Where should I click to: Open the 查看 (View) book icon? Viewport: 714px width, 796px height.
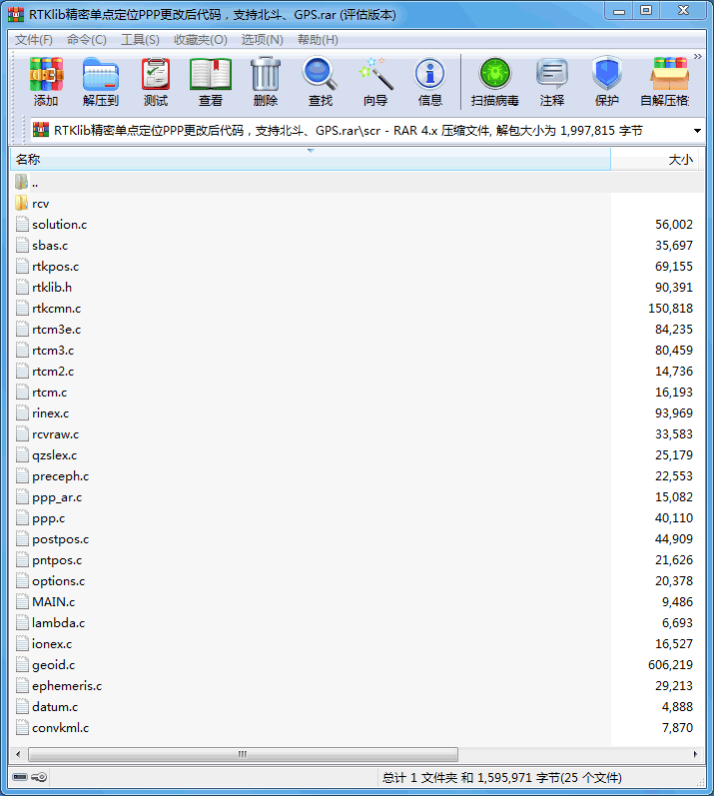211,82
